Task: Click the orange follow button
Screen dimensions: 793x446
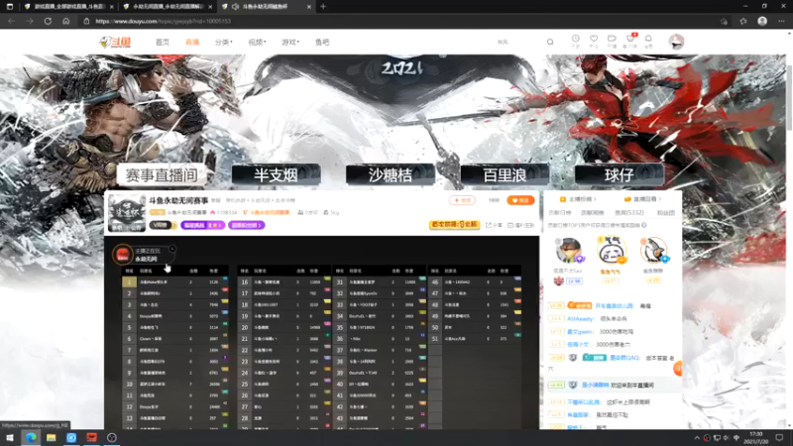Action: (520, 200)
